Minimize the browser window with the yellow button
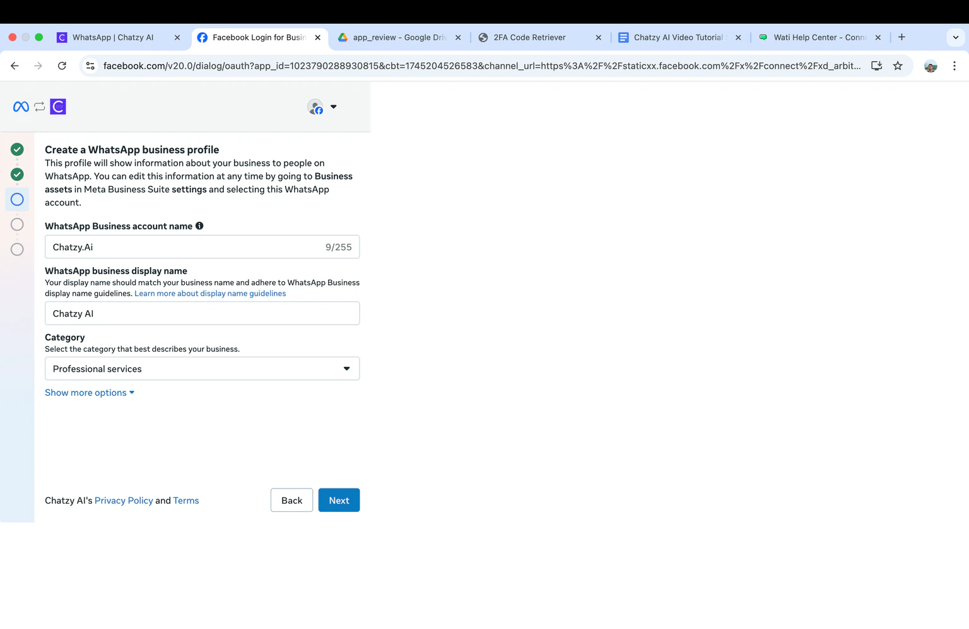The image size is (969, 629). [x=26, y=37]
